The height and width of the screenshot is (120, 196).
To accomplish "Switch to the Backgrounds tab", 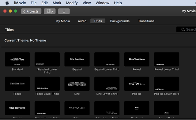I will point(120,21).
